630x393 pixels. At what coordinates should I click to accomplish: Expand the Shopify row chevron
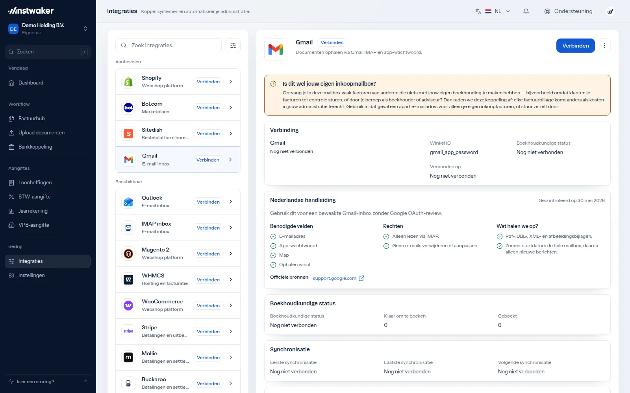click(231, 82)
